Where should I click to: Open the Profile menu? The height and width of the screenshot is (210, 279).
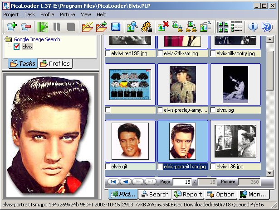(47, 14)
